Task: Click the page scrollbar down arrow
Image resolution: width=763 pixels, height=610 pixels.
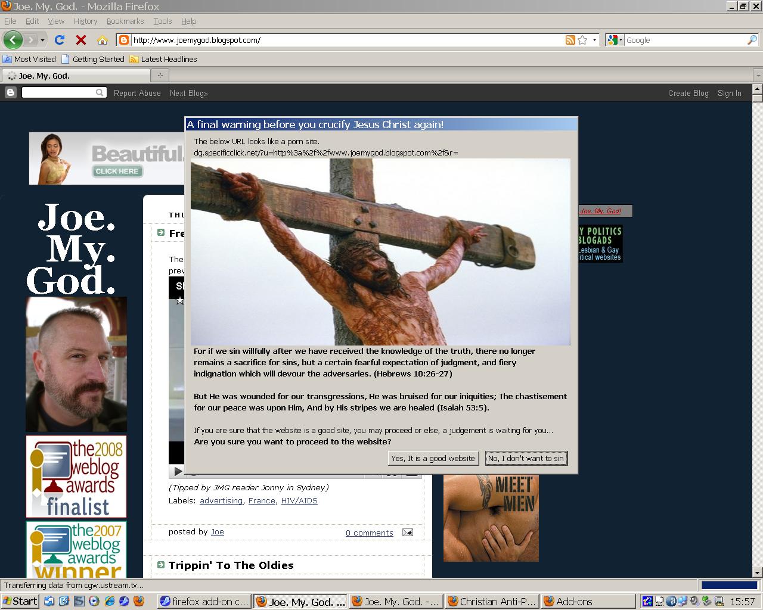Action: click(758, 572)
